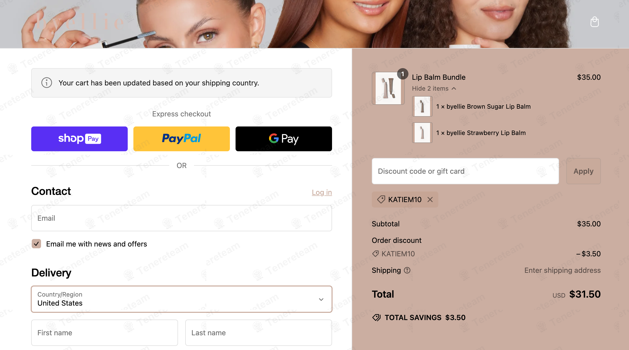Screen dimensions: 629x350
Task: Focus the Email input field
Action: point(182,218)
